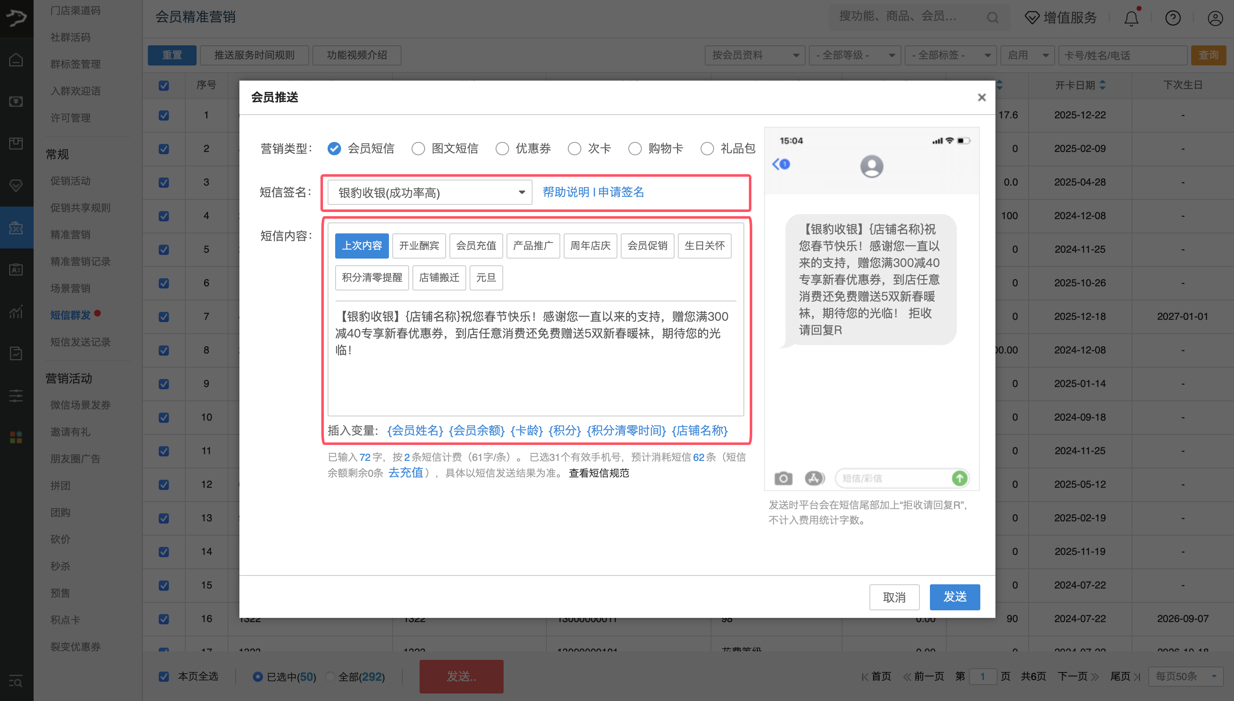Click the 去充值 link
Screen dimensions: 1234x701
click(406, 473)
